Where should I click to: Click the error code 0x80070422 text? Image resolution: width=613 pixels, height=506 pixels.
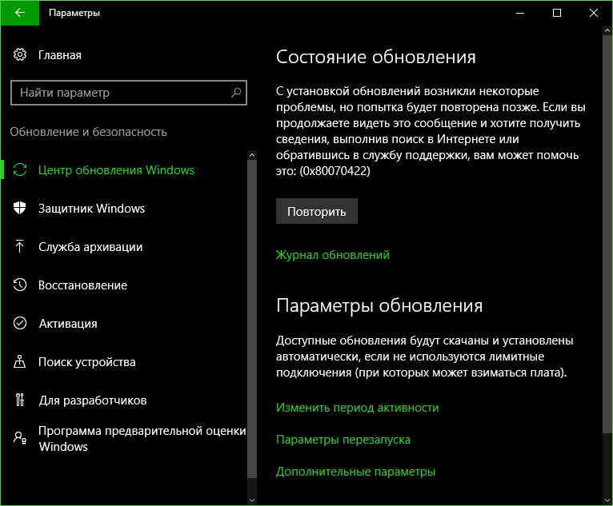click(x=335, y=171)
